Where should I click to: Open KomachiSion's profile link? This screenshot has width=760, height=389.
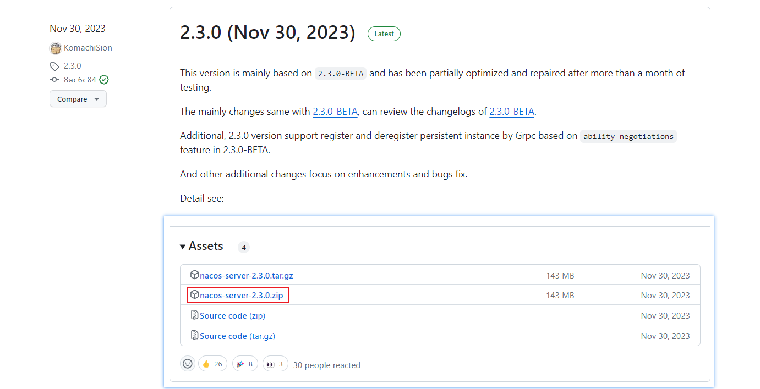point(88,48)
